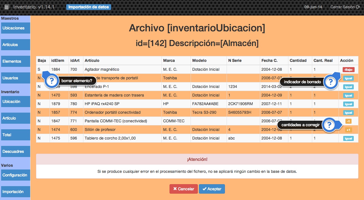This screenshot has width=364, height=200.
Task: Click Igual badge in Ordenador portátil row
Action: pyautogui.click(x=348, y=113)
